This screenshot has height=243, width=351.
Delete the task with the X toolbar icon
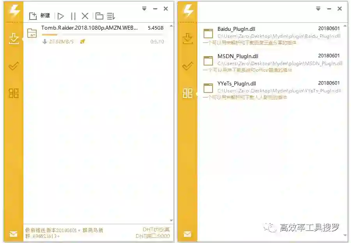[x=85, y=16]
